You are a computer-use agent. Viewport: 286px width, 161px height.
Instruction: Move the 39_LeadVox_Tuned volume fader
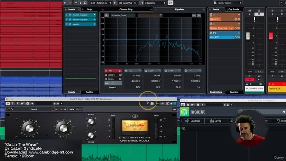coord(248,36)
